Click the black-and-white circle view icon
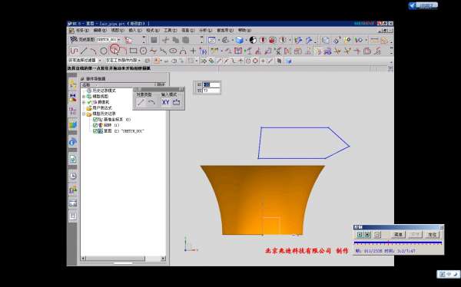461x287 pixels. (253, 40)
